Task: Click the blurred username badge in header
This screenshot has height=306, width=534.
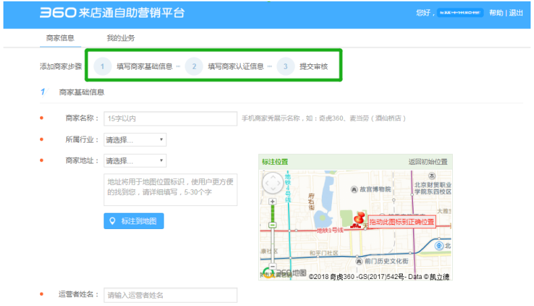Action: [460, 13]
